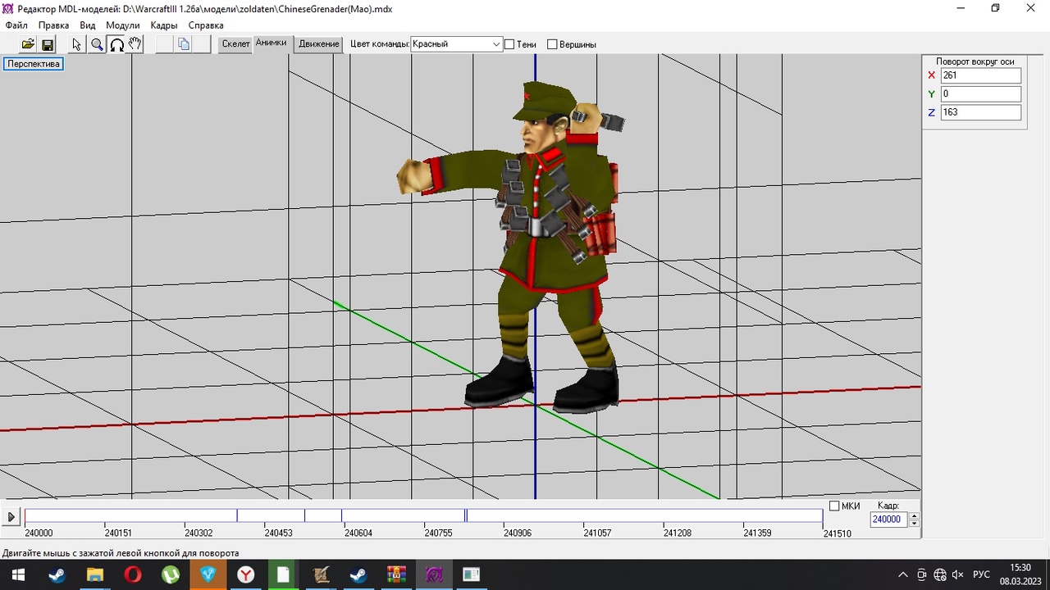The image size is (1050, 590).
Task: Enable the Тени shadows checkbox
Action: [509, 44]
